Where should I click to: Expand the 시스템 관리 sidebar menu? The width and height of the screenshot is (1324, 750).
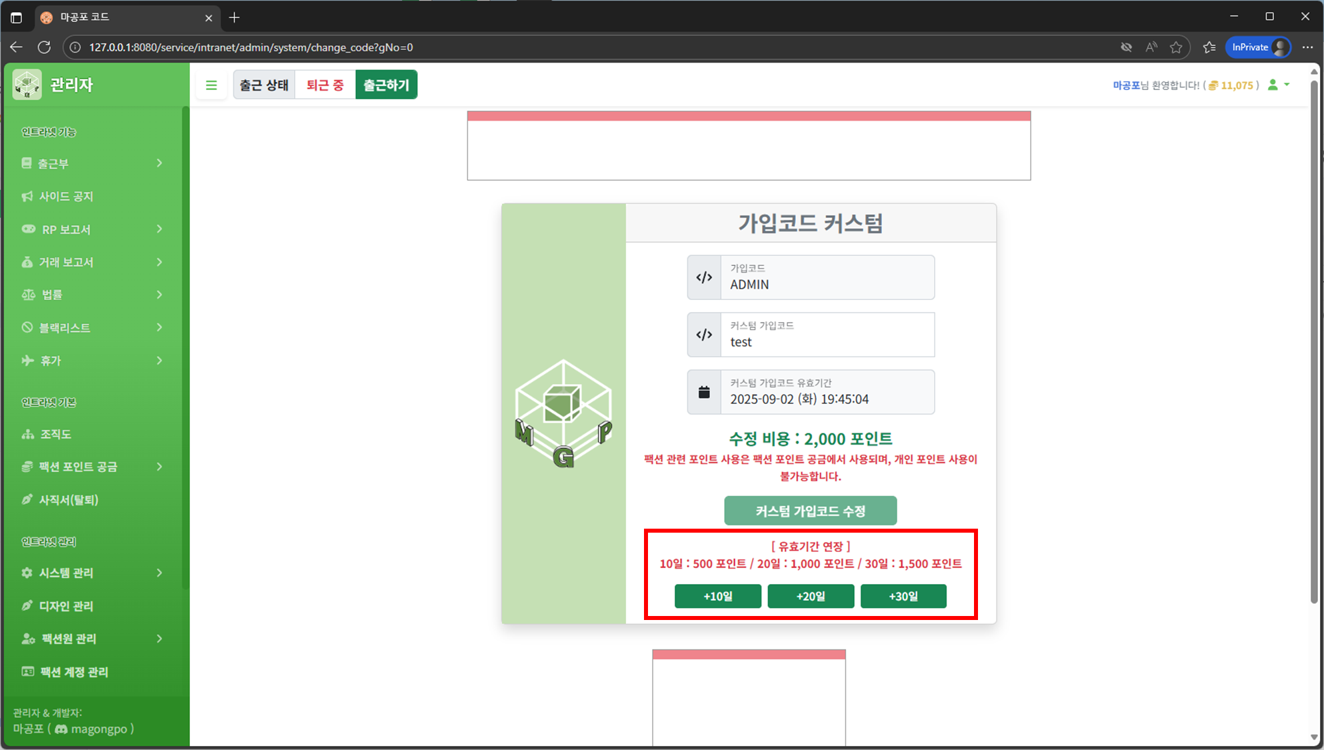pyautogui.click(x=92, y=573)
